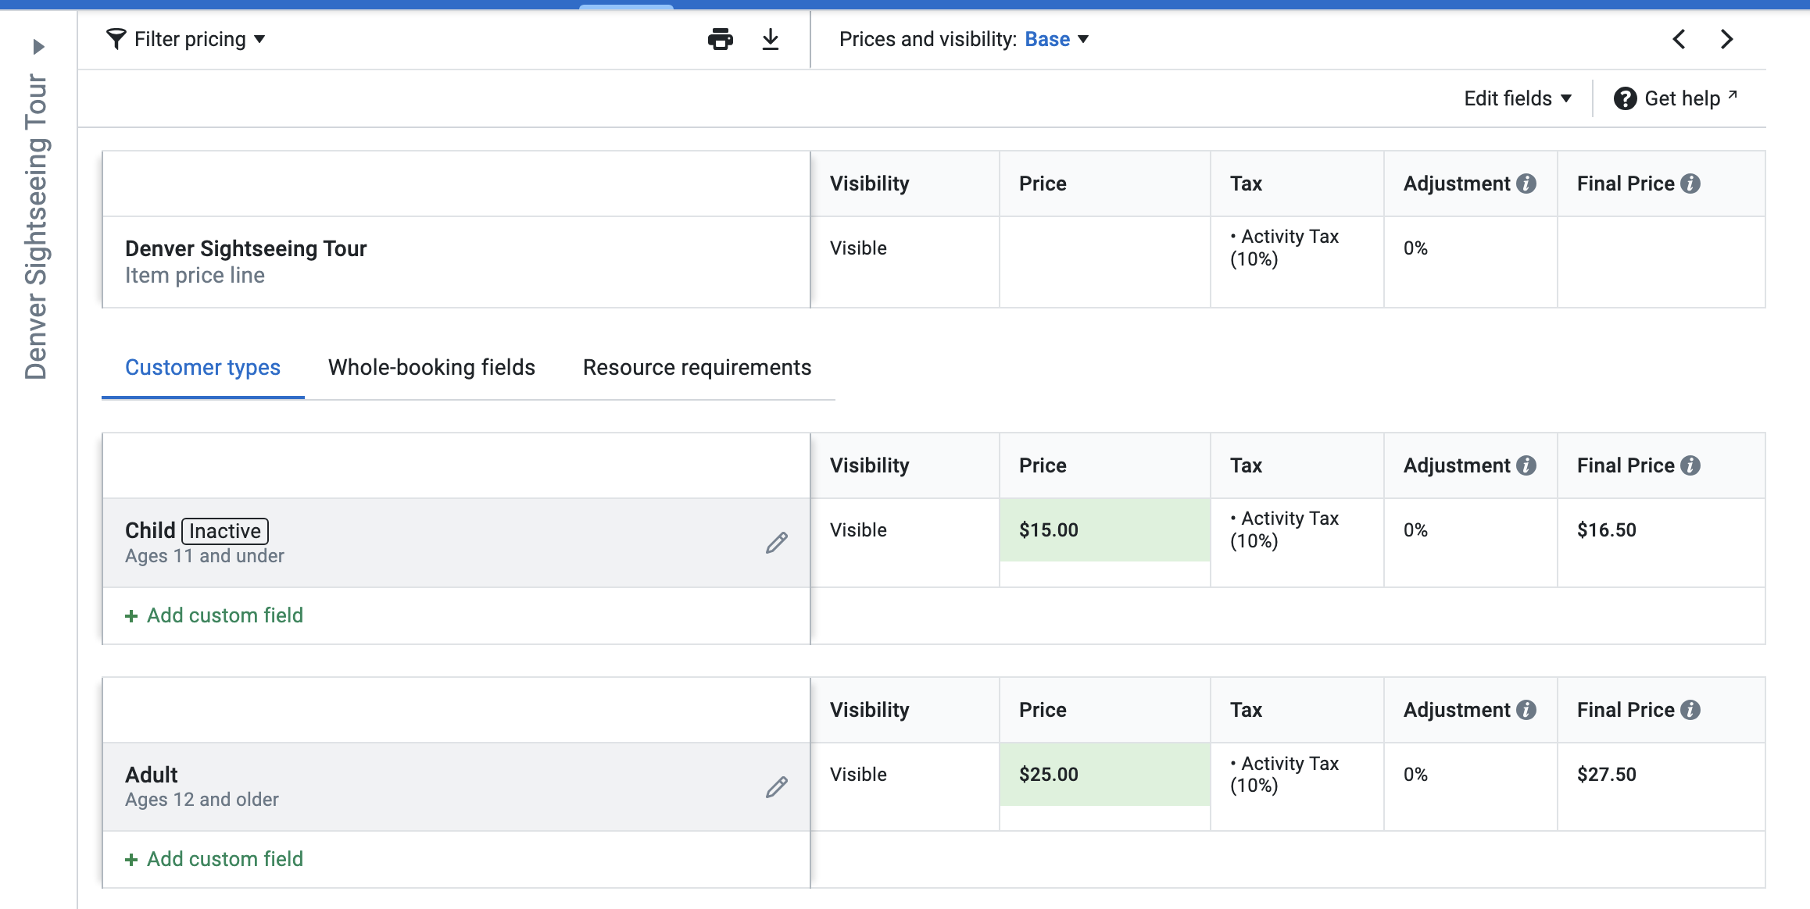Click the Adult price $25.00 cell
This screenshot has height=909, width=1810.
pyautogui.click(x=1105, y=775)
